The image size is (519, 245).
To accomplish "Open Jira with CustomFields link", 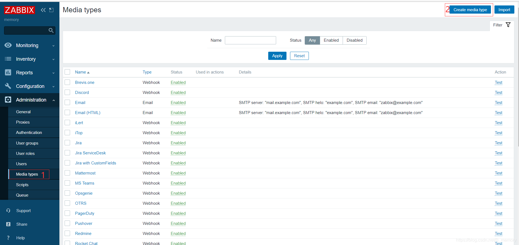I will pos(95,163).
